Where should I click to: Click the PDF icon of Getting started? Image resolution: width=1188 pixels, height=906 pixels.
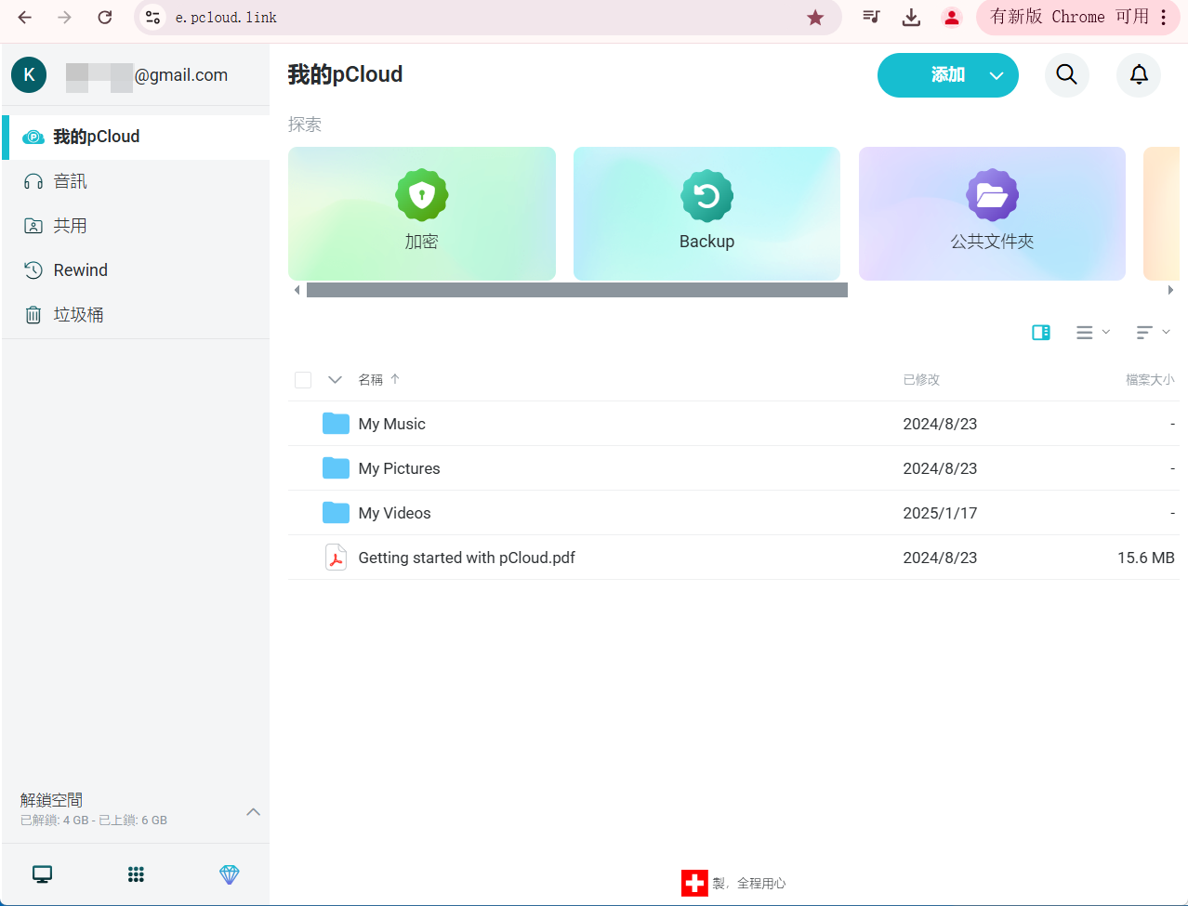[x=336, y=558]
